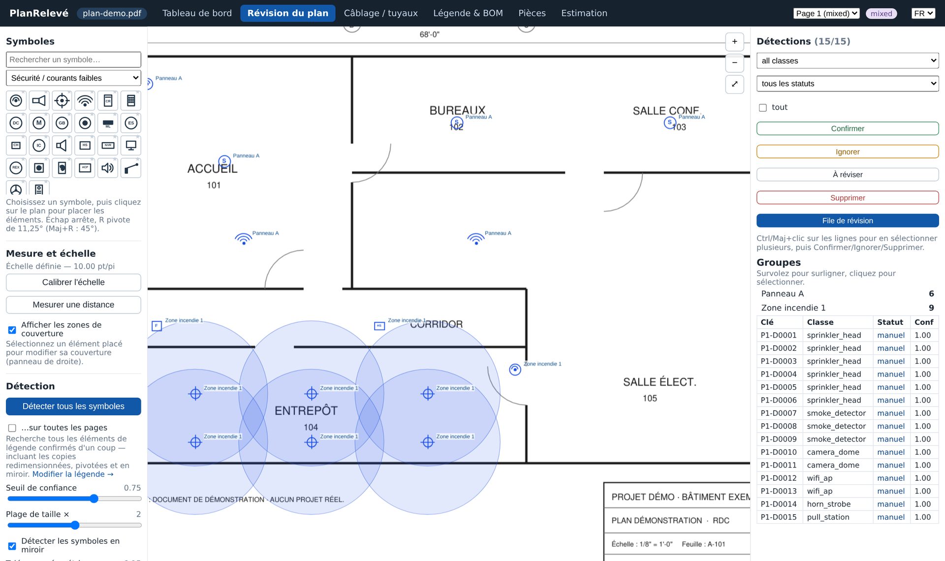
Task: Pick the horn speaker outline symbol
Action: [62, 146]
